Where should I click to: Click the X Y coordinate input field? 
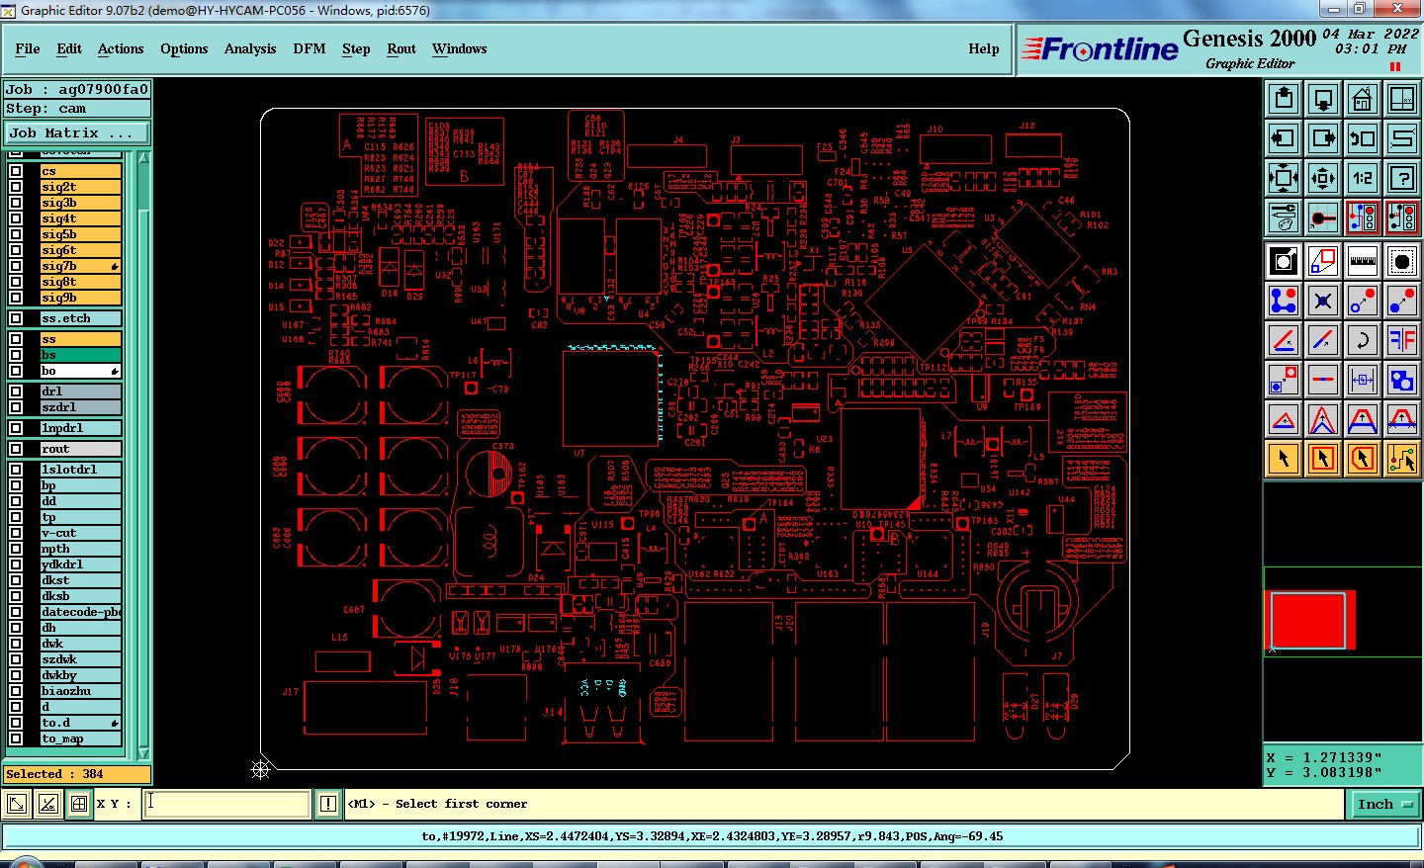point(226,804)
